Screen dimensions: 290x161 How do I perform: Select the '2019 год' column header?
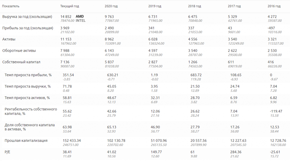pos(155,6)
